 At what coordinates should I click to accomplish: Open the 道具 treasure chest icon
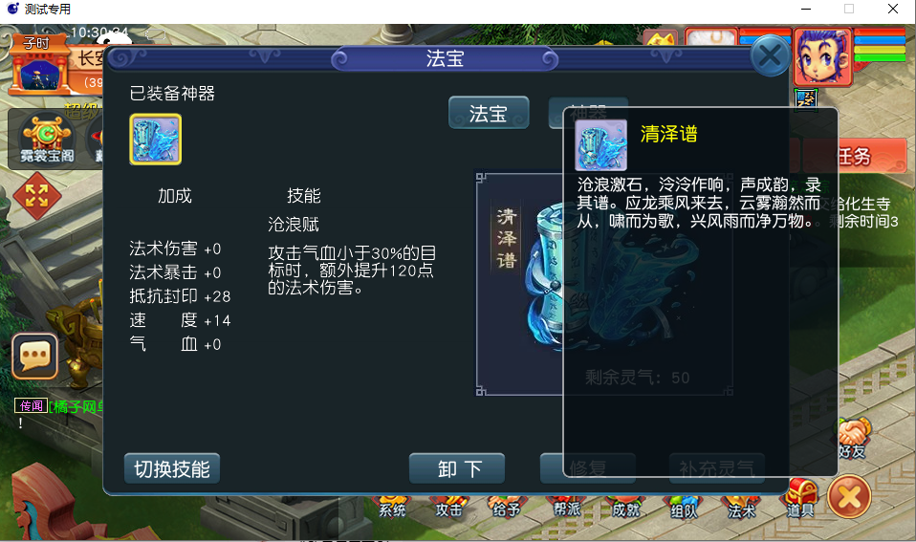(800, 498)
